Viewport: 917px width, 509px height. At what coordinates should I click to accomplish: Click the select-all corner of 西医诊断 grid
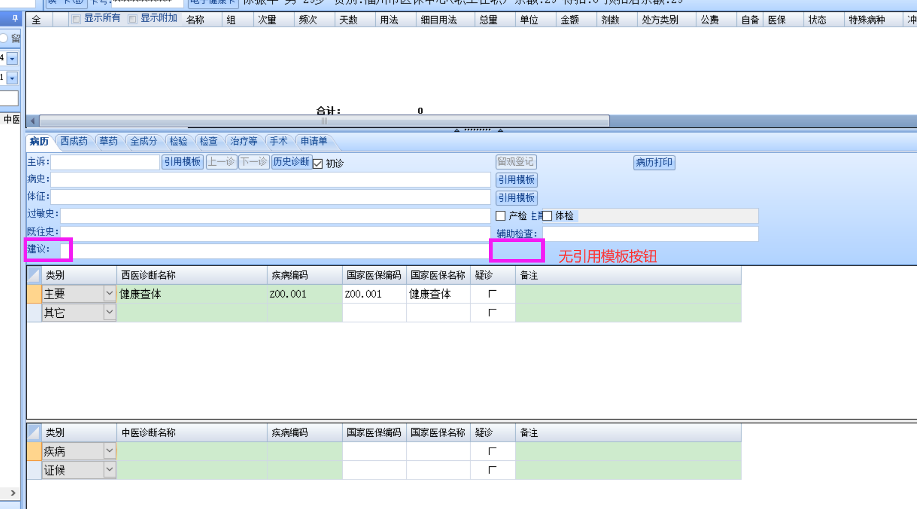pyautogui.click(x=34, y=275)
